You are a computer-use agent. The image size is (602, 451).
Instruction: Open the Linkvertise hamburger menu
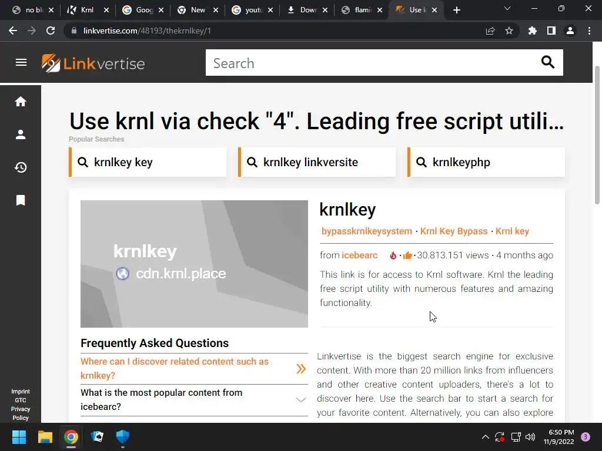tap(21, 62)
